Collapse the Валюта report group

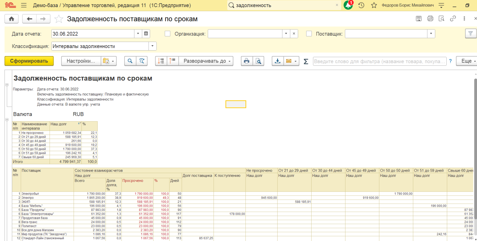click(x=7, y=120)
